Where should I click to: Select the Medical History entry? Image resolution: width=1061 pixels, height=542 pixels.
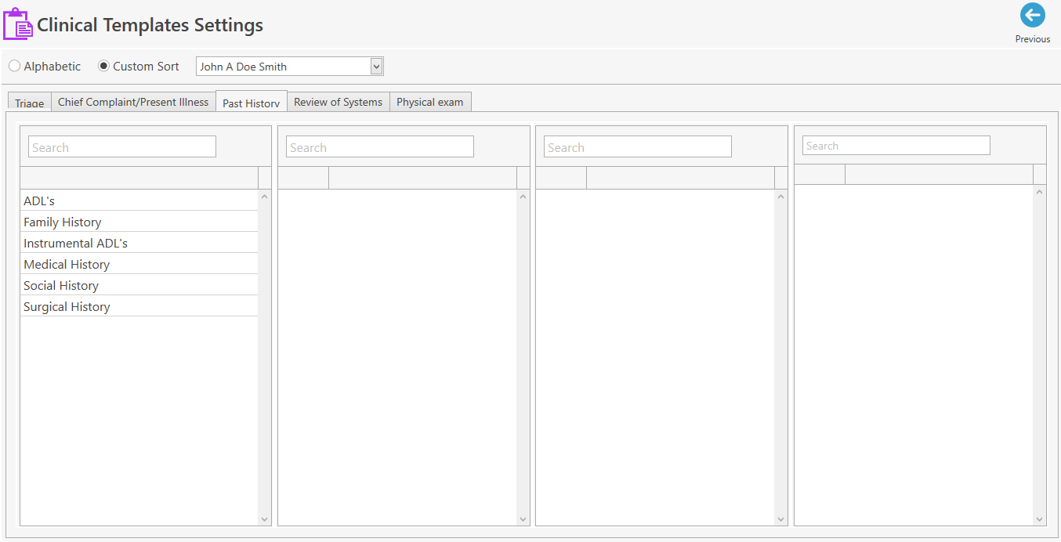pyautogui.click(x=67, y=264)
